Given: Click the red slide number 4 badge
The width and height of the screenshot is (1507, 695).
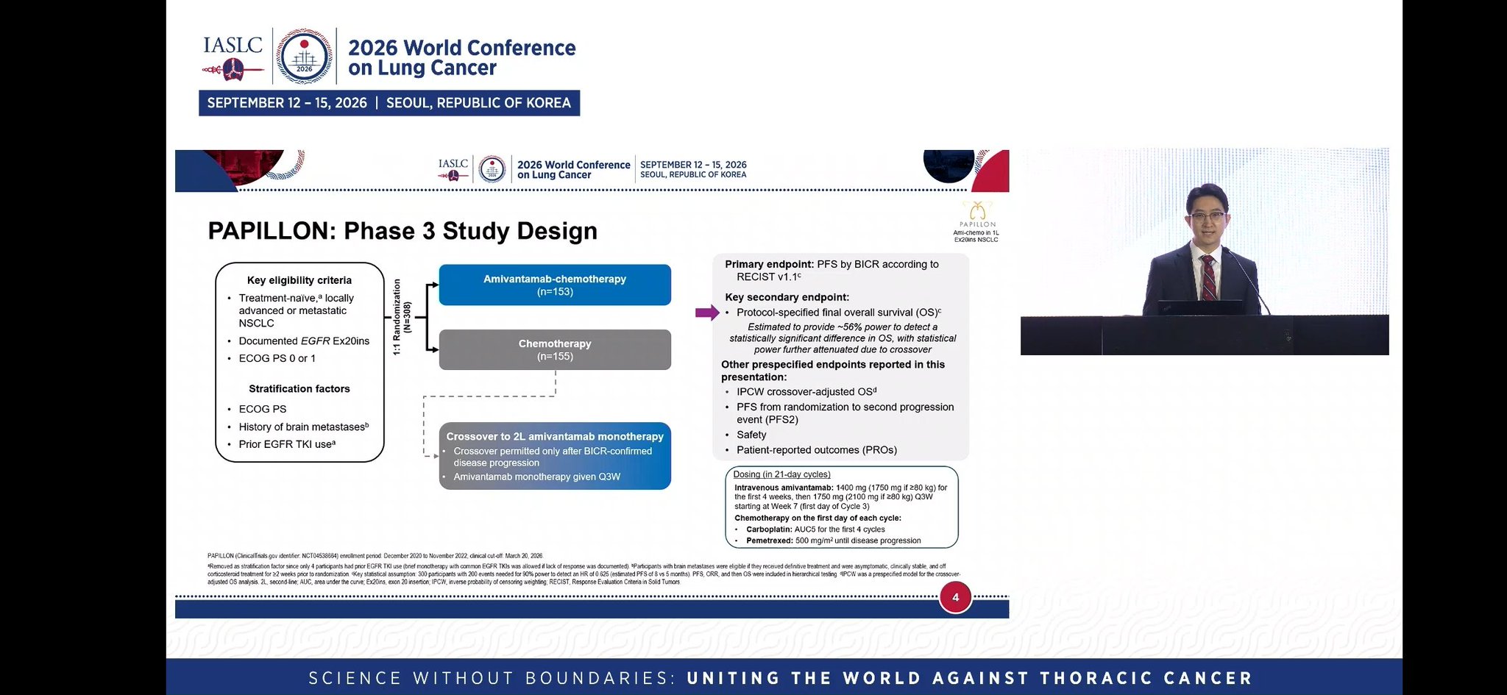Looking at the screenshot, I should (955, 597).
